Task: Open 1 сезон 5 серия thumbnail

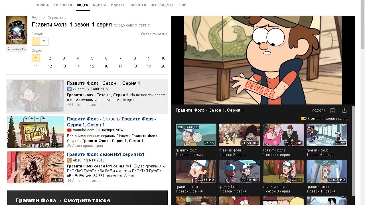Action: [327, 135]
